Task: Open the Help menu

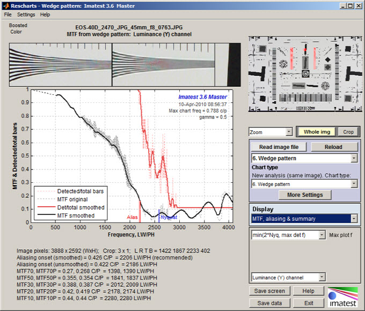Action: coord(45,14)
